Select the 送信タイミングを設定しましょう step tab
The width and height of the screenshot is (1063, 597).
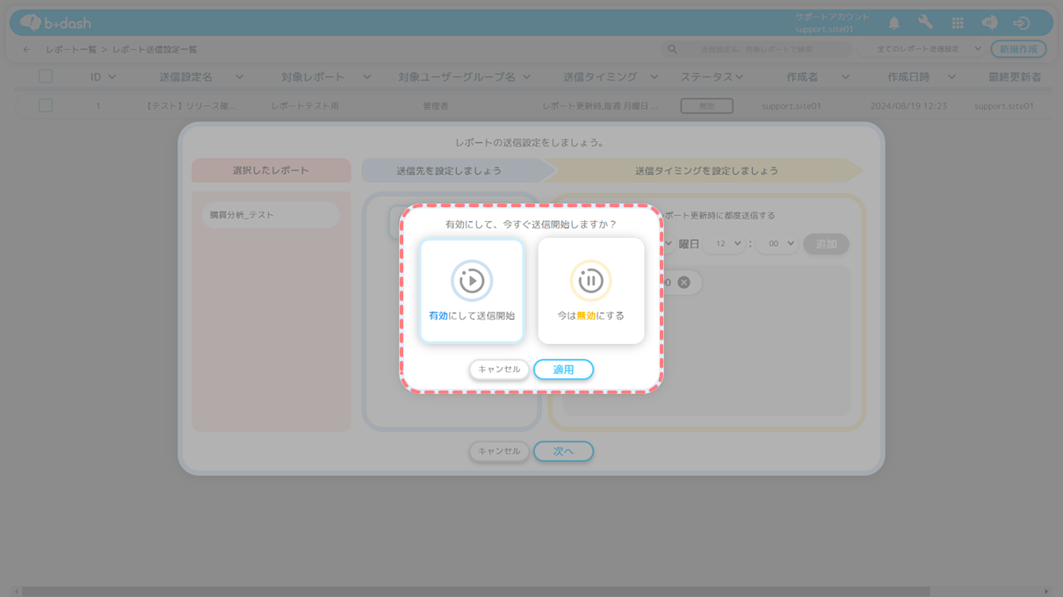706,170
